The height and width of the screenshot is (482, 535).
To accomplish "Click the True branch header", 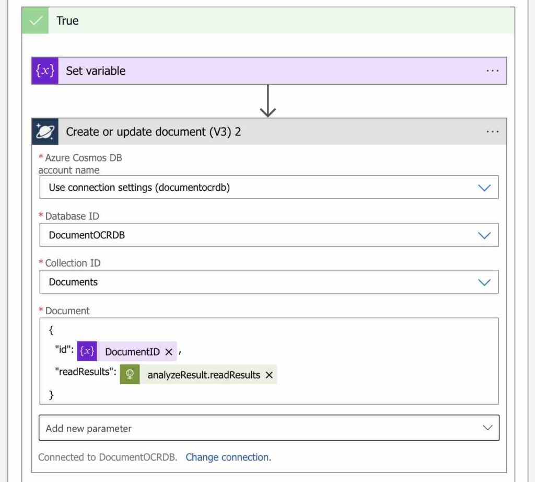I will point(261,21).
